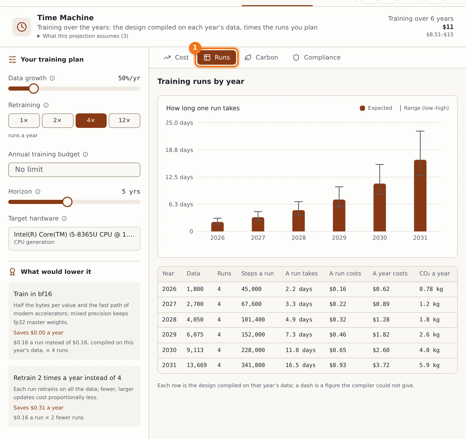The image size is (466, 439).
Task: Click the CO₂ a year column header
Action: pos(435,274)
